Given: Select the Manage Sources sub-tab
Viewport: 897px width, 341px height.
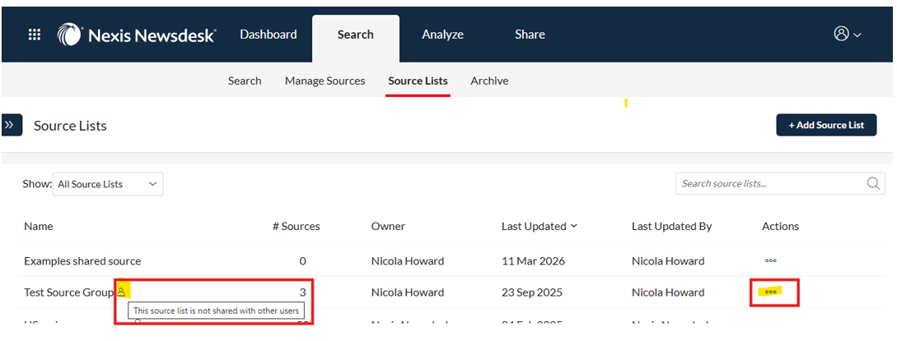Looking at the screenshot, I should pyautogui.click(x=325, y=81).
